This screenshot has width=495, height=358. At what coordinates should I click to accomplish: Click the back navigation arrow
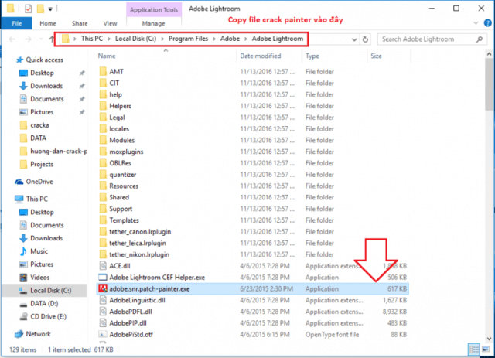(10, 39)
